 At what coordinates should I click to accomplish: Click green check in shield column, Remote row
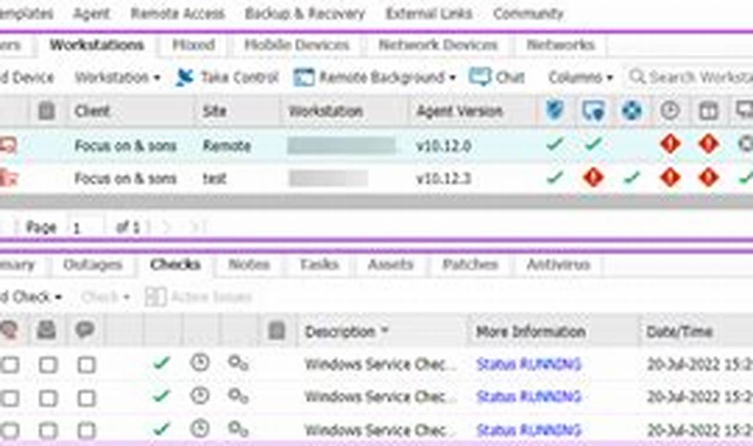coord(554,144)
